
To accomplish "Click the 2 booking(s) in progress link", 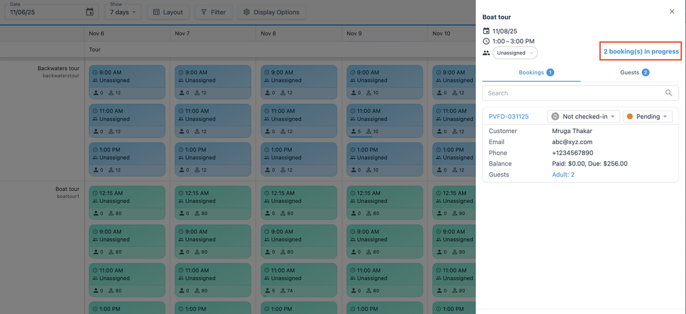I will (641, 51).
